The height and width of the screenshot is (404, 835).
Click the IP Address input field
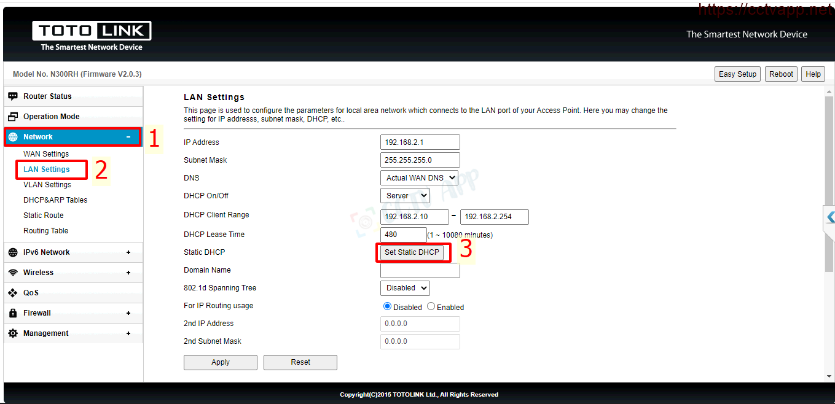pos(420,142)
